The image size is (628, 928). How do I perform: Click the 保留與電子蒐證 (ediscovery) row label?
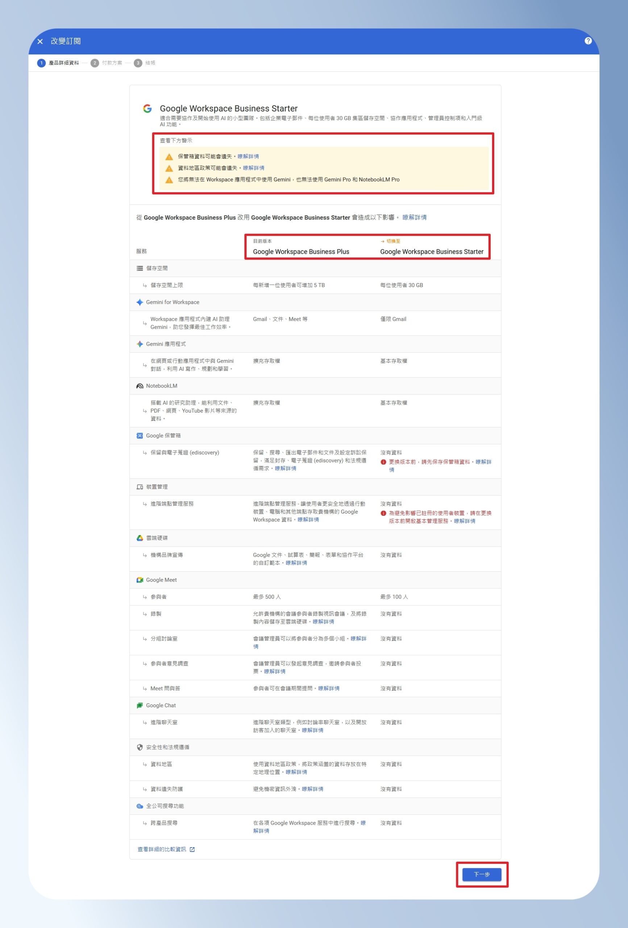(185, 452)
